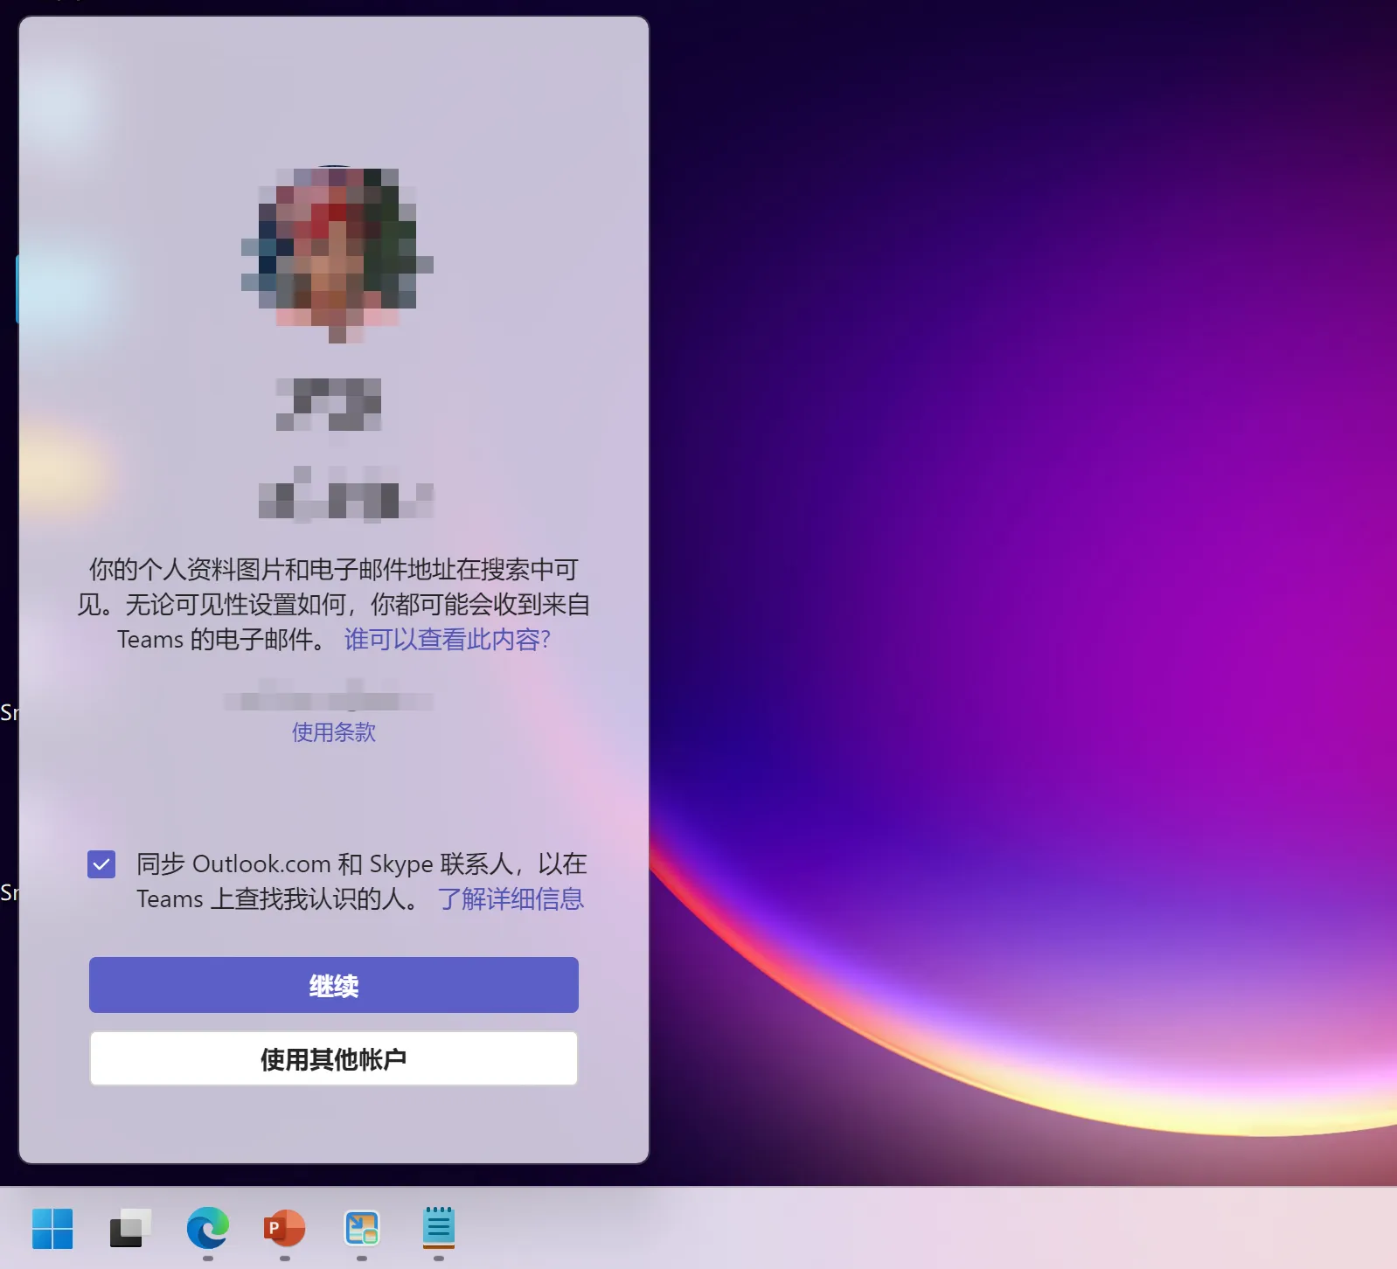Viewport: 1397px width, 1269px height.
Task: Click the blurred link above 使用条款
Action: click(x=329, y=701)
